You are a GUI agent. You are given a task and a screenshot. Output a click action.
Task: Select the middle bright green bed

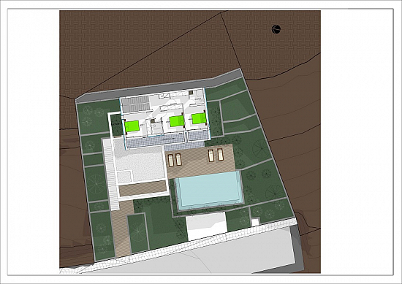177,121
